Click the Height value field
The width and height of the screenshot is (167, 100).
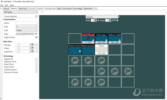[x=107, y=20]
